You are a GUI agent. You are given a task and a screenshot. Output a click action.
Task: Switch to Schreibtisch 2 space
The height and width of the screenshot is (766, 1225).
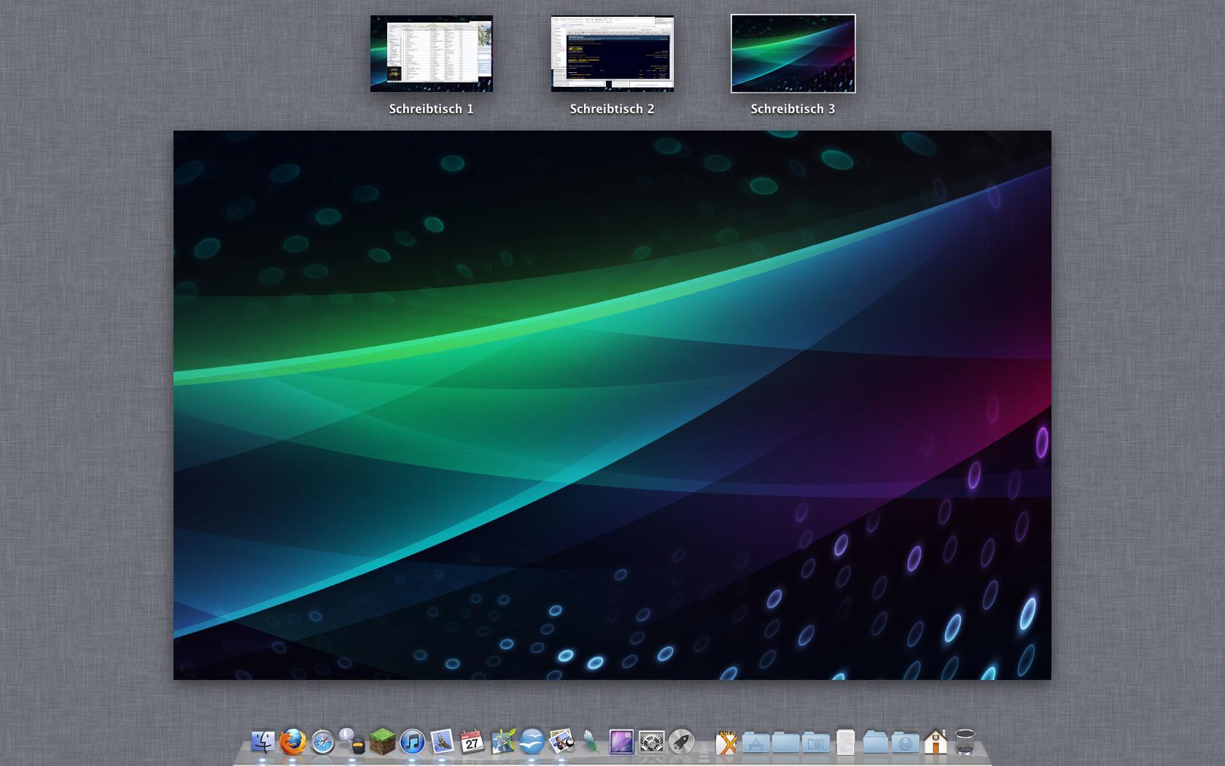(612, 54)
